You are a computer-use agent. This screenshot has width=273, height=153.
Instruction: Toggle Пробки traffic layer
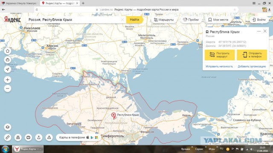(191, 20)
